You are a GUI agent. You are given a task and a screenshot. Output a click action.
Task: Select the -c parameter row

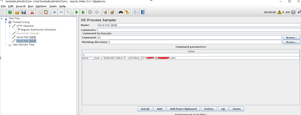point(191,55)
